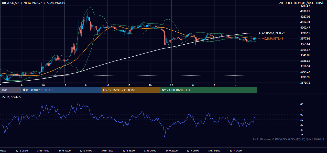Click RSI scale value 70
The width and height of the screenshot is (327, 153).
click(x=302, y=109)
